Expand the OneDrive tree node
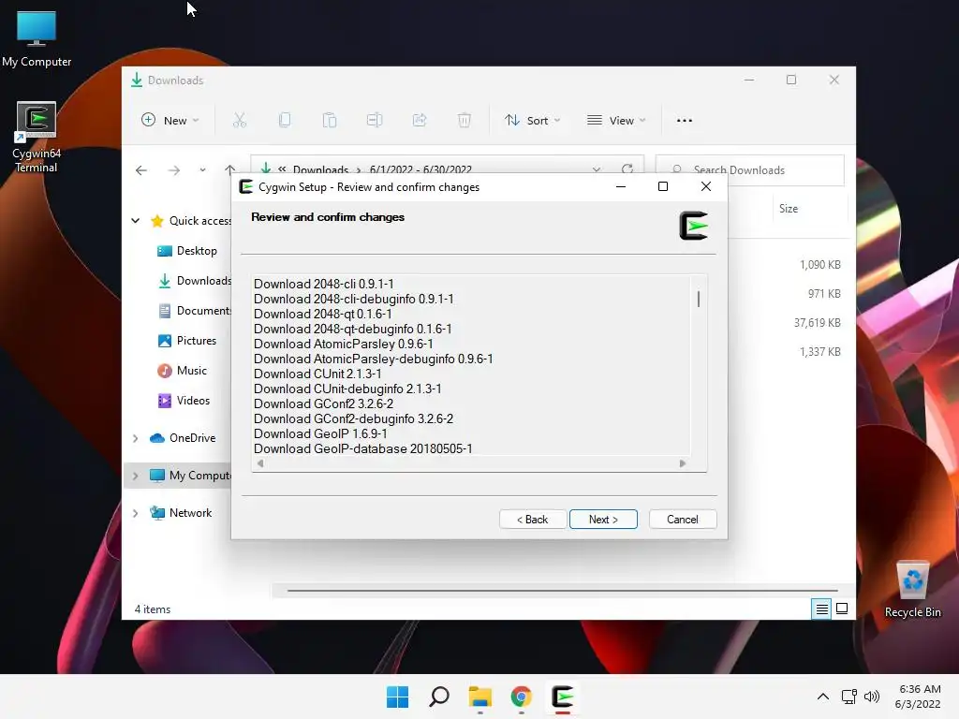The width and height of the screenshot is (959, 719). [136, 438]
